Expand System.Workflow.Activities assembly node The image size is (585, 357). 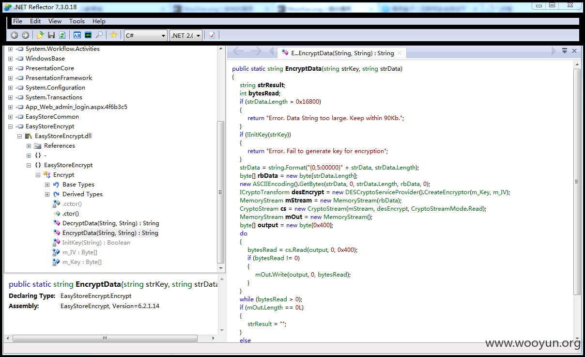click(10, 49)
